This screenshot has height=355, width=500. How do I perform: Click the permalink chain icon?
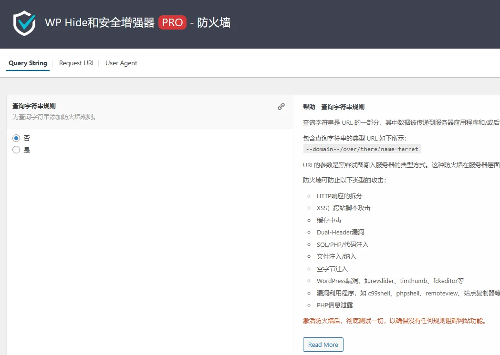(281, 107)
